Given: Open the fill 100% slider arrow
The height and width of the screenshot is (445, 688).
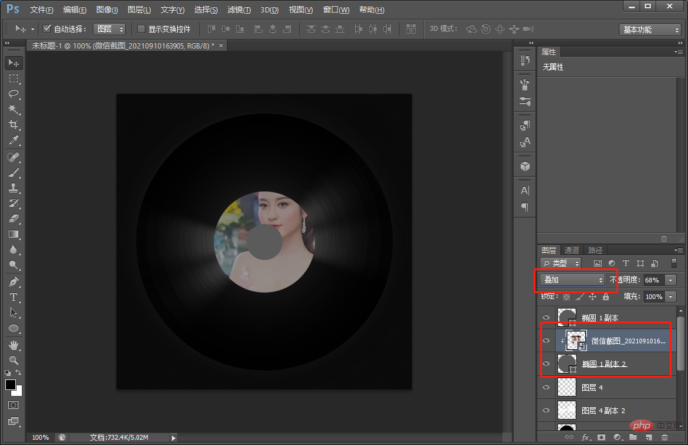Looking at the screenshot, I should (670, 297).
